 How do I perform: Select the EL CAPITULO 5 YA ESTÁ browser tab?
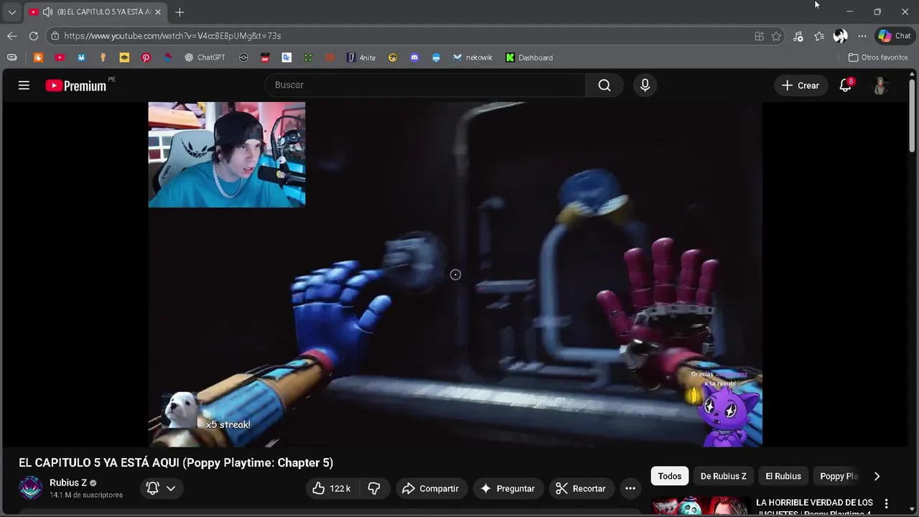[94, 12]
